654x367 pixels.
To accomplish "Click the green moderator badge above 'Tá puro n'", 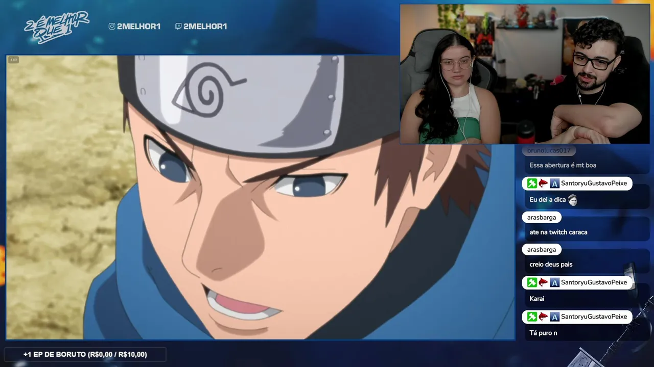I will coord(532,317).
